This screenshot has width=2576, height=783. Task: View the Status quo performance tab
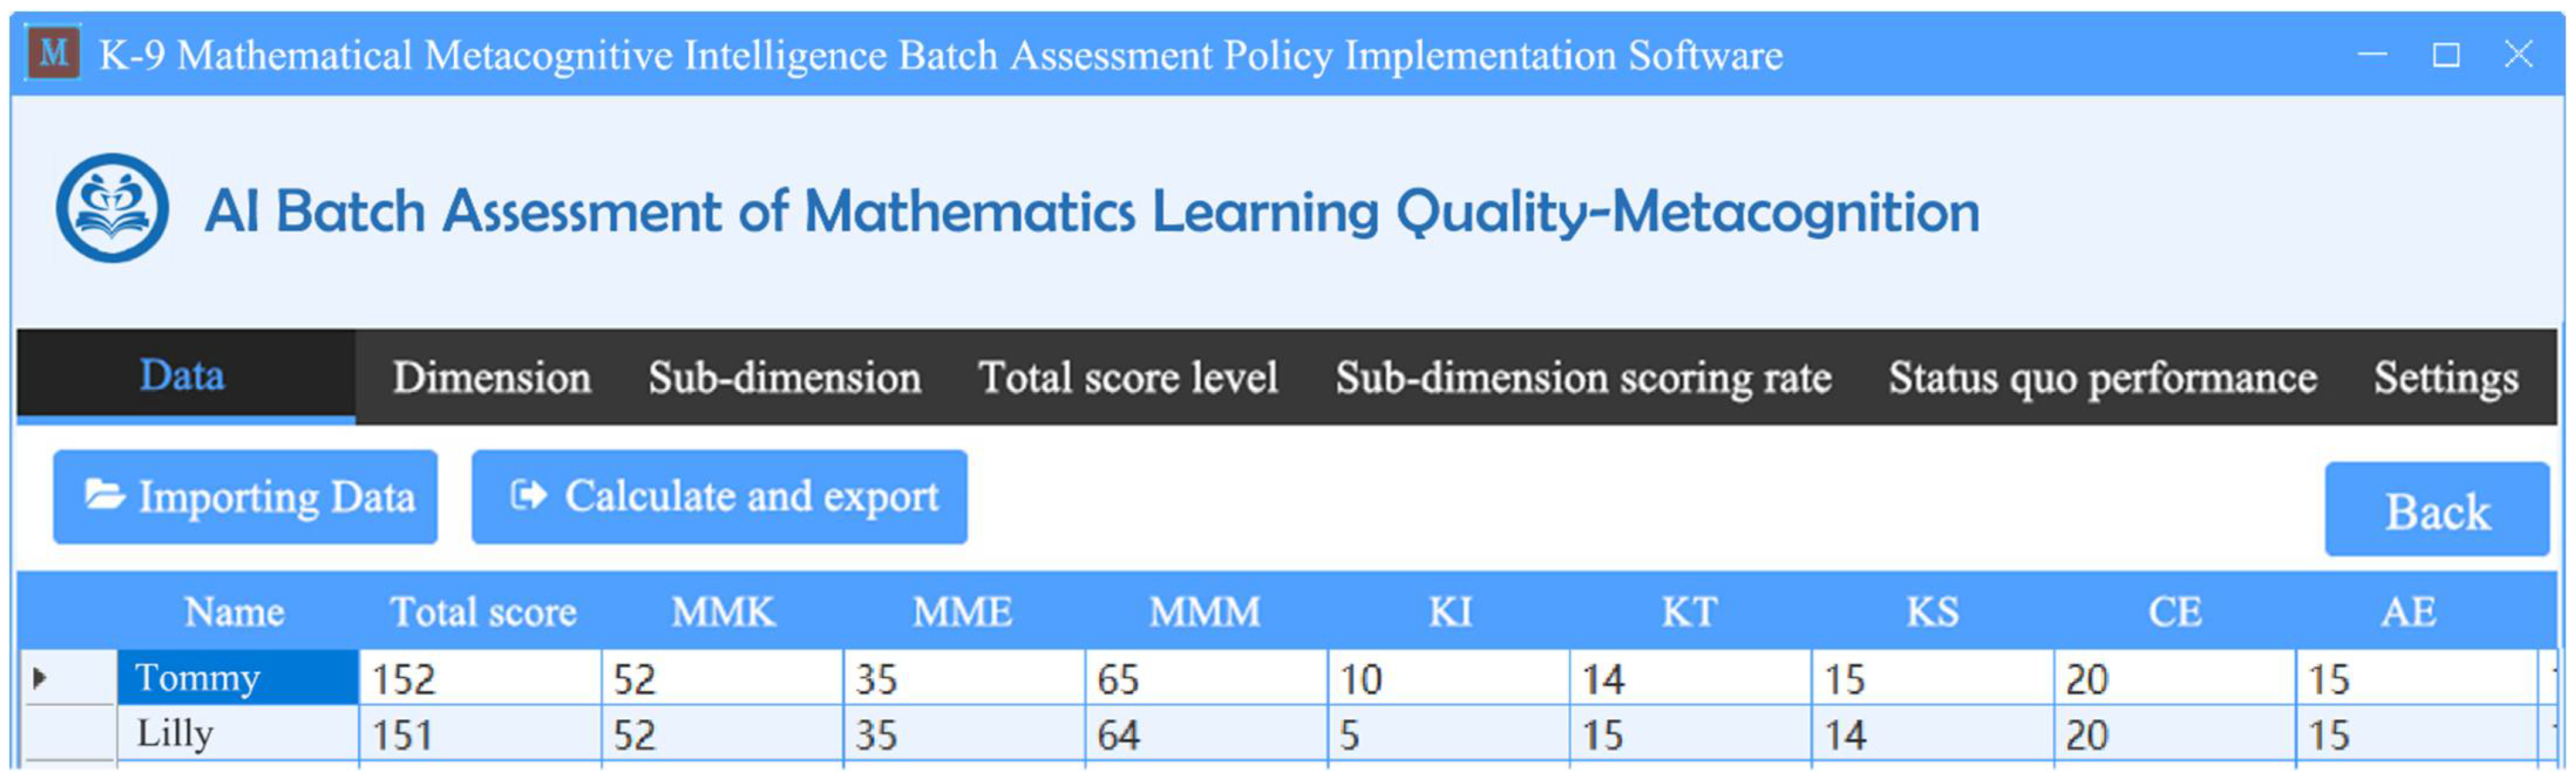tap(2102, 378)
